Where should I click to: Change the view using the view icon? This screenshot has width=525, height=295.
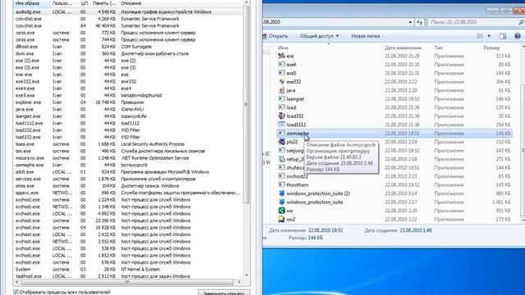coord(480,36)
